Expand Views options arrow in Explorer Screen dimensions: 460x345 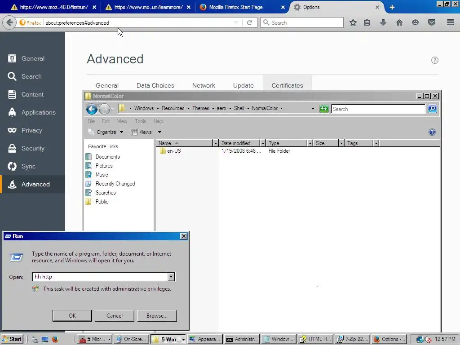pyautogui.click(x=159, y=132)
